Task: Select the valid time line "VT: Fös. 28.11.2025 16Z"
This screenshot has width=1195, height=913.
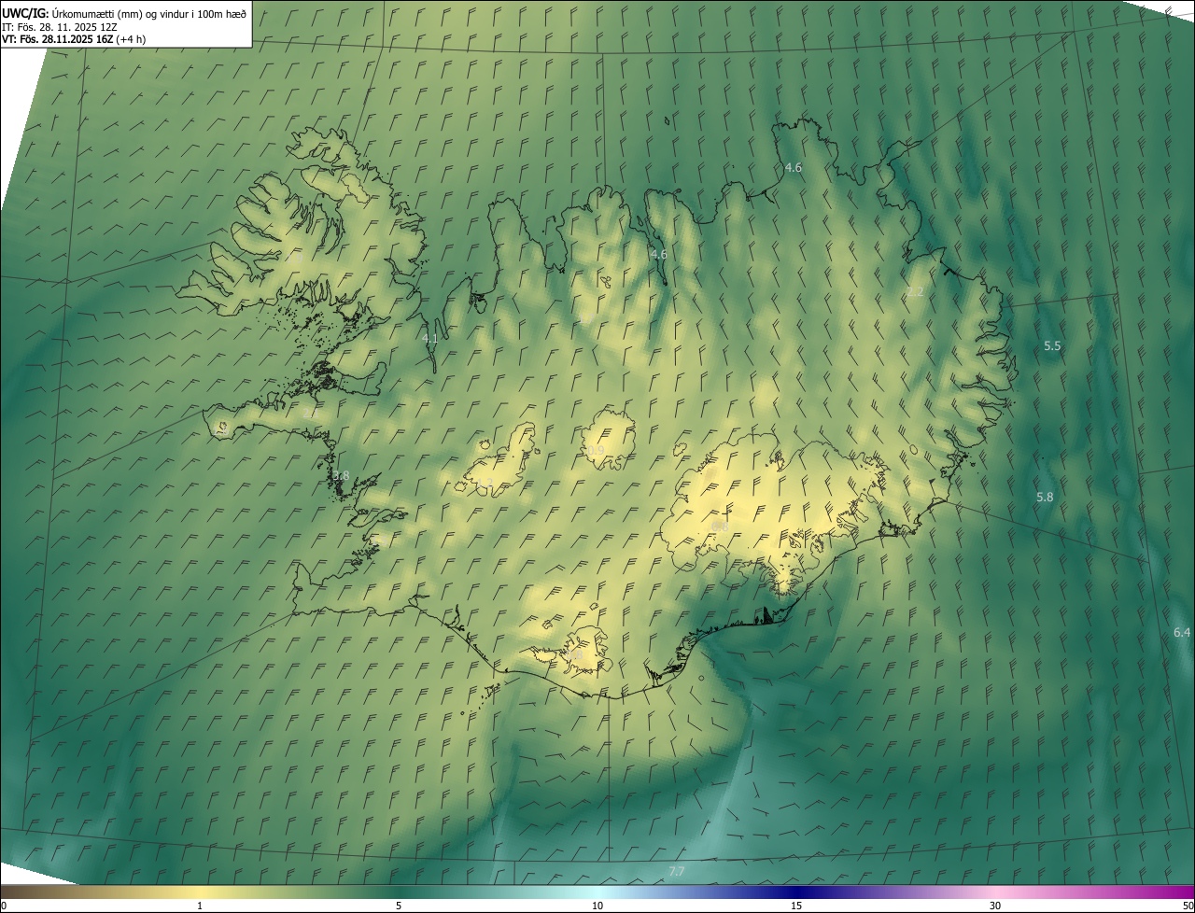Action: pyautogui.click(x=57, y=39)
